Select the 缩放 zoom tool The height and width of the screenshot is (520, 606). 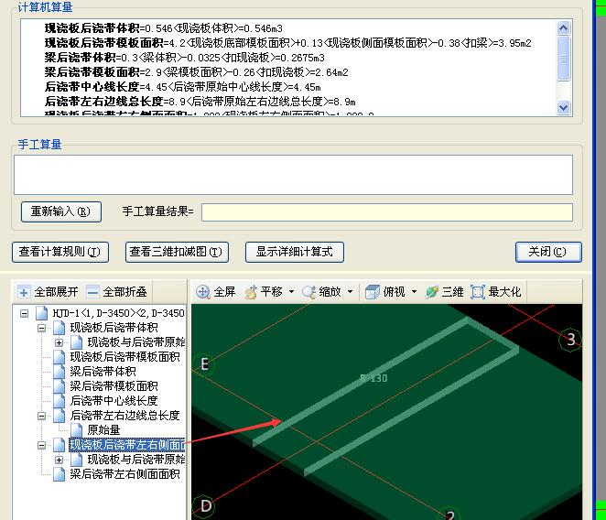[321, 292]
